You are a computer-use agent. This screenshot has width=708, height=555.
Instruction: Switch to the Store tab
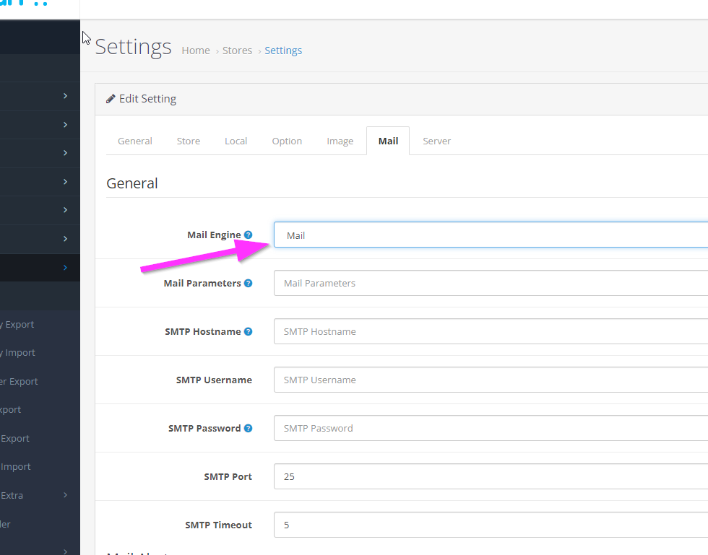tap(189, 141)
